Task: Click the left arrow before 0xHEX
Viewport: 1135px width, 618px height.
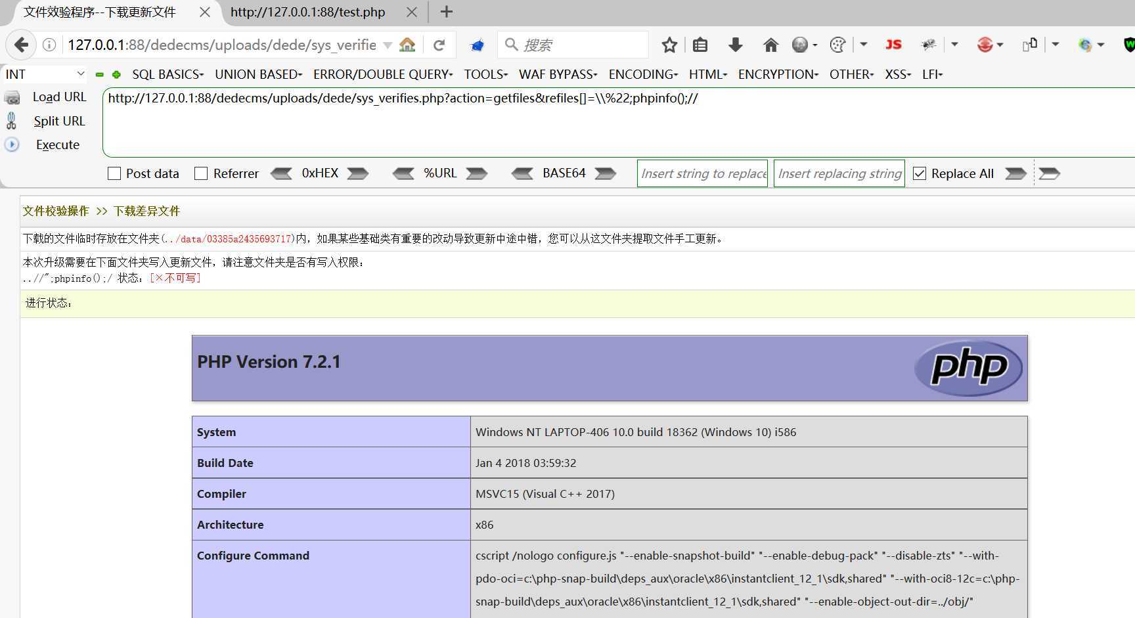Action: 281,173
